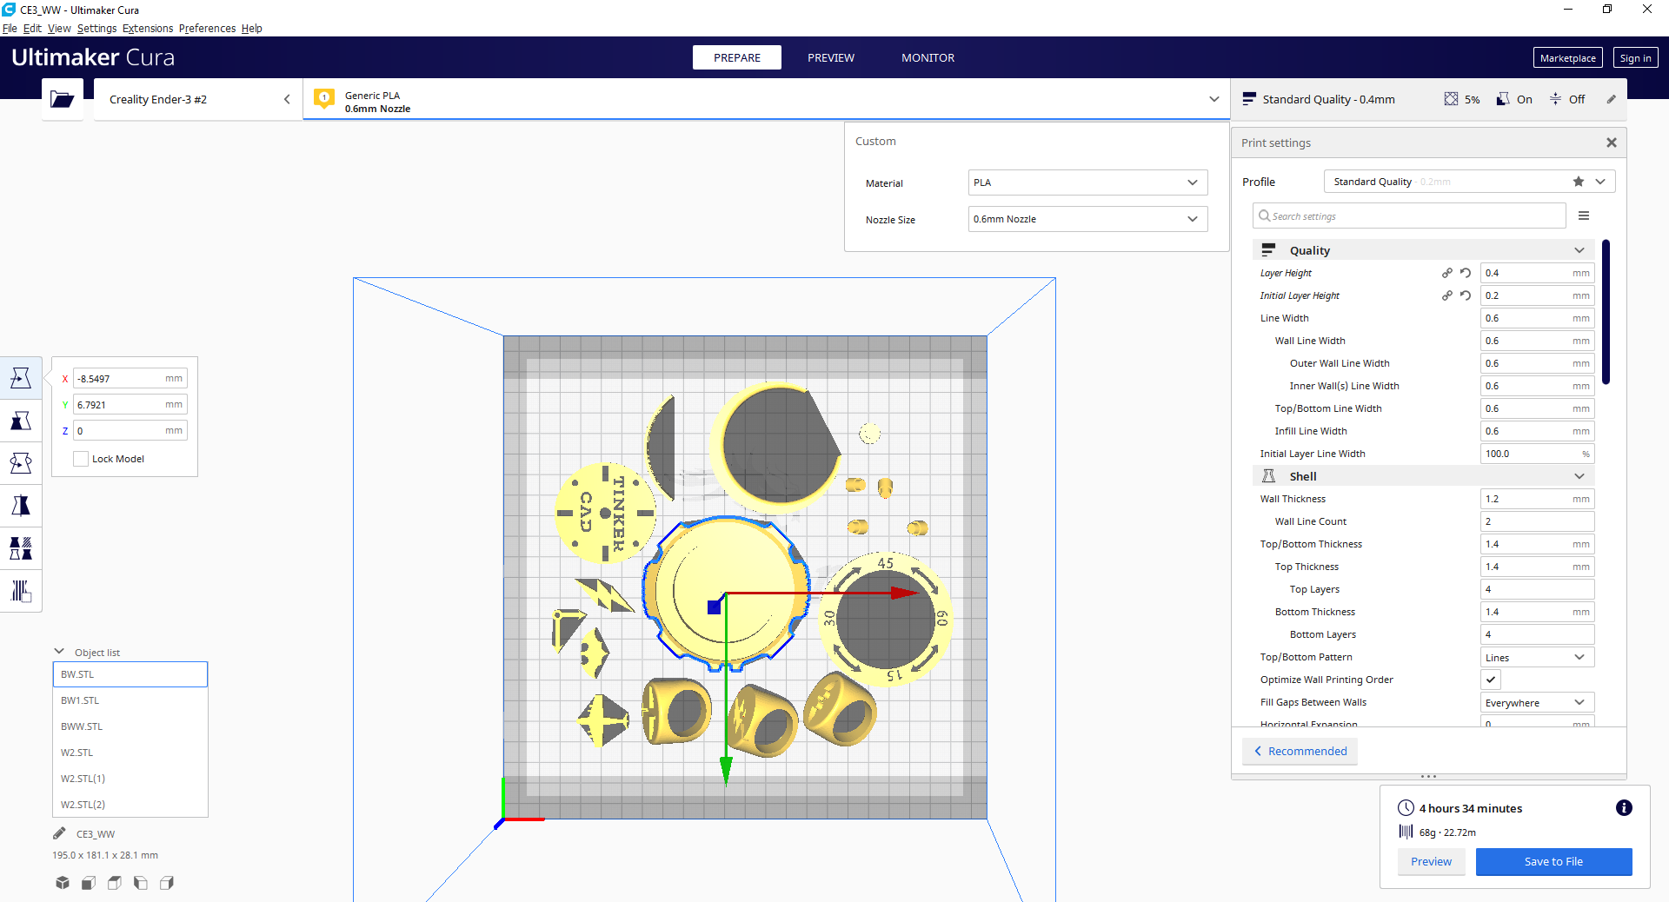This screenshot has width=1669, height=902.
Task: Switch to front view icon
Action: click(89, 883)
